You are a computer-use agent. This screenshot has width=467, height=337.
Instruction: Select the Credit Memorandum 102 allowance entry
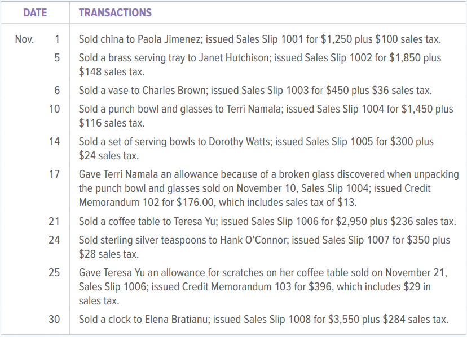(268, 188)
